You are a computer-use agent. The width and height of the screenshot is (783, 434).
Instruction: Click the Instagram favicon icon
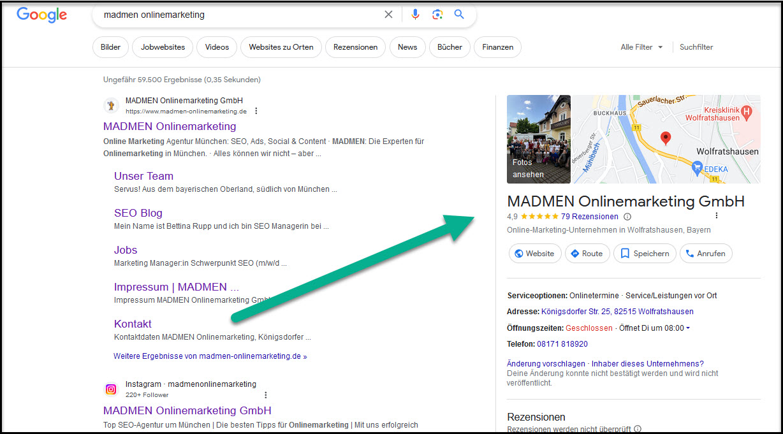[111, 389]
